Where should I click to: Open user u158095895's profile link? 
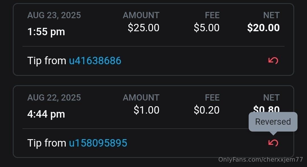pyautogui.click(x=98, y=143)
